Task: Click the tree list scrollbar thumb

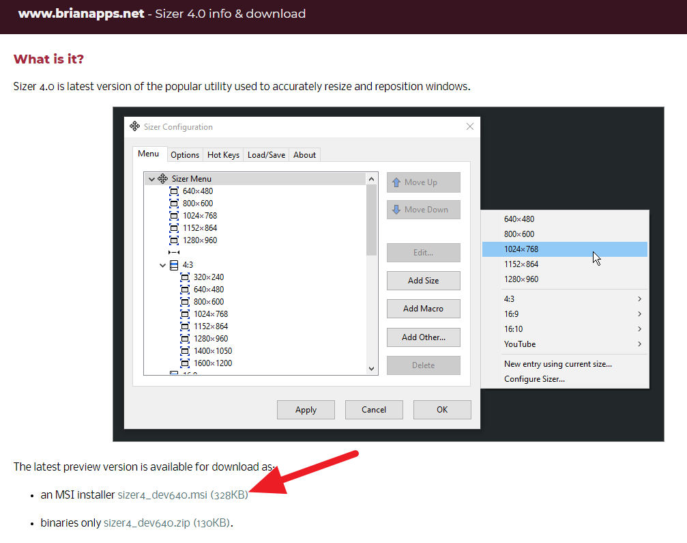Action: coord(372,220)
